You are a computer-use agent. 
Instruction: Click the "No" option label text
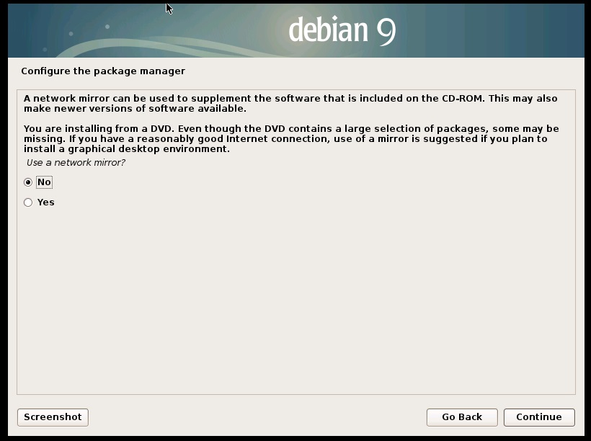(44, 182)
